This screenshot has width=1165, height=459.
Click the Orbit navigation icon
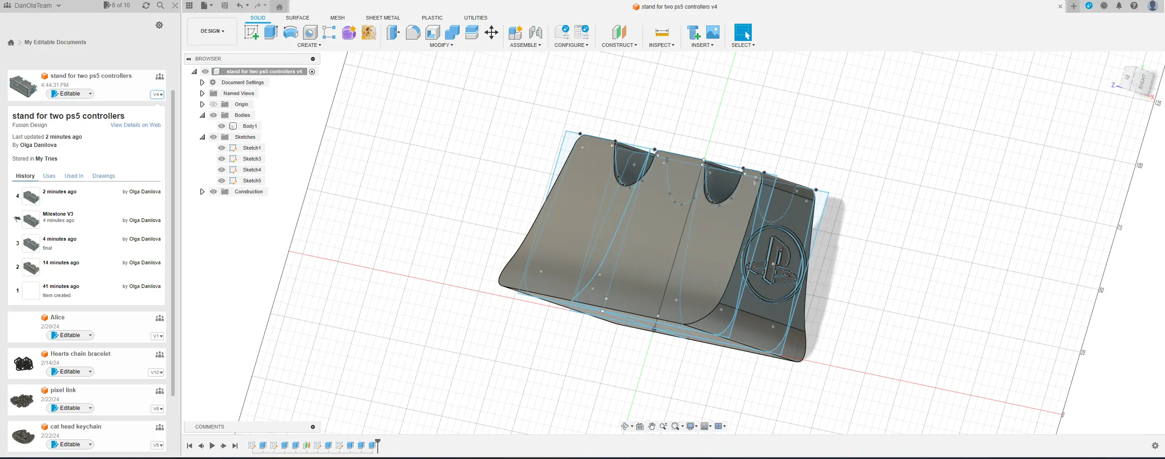(625, 426)
